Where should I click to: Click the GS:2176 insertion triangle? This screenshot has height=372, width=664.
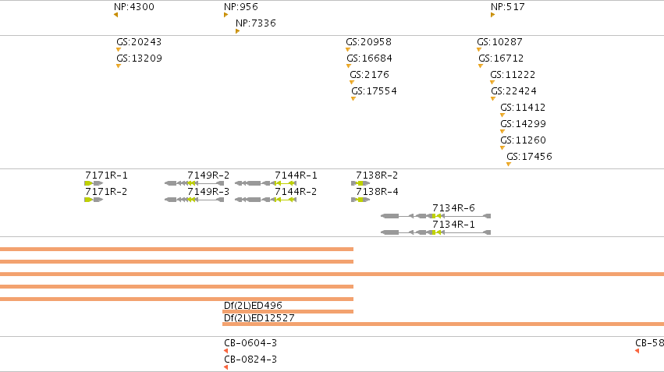352,83
